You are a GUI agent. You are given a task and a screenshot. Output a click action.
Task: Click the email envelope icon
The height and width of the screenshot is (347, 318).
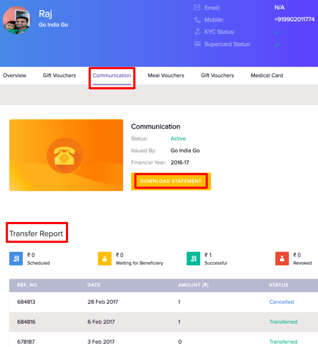tap(197, 8)
